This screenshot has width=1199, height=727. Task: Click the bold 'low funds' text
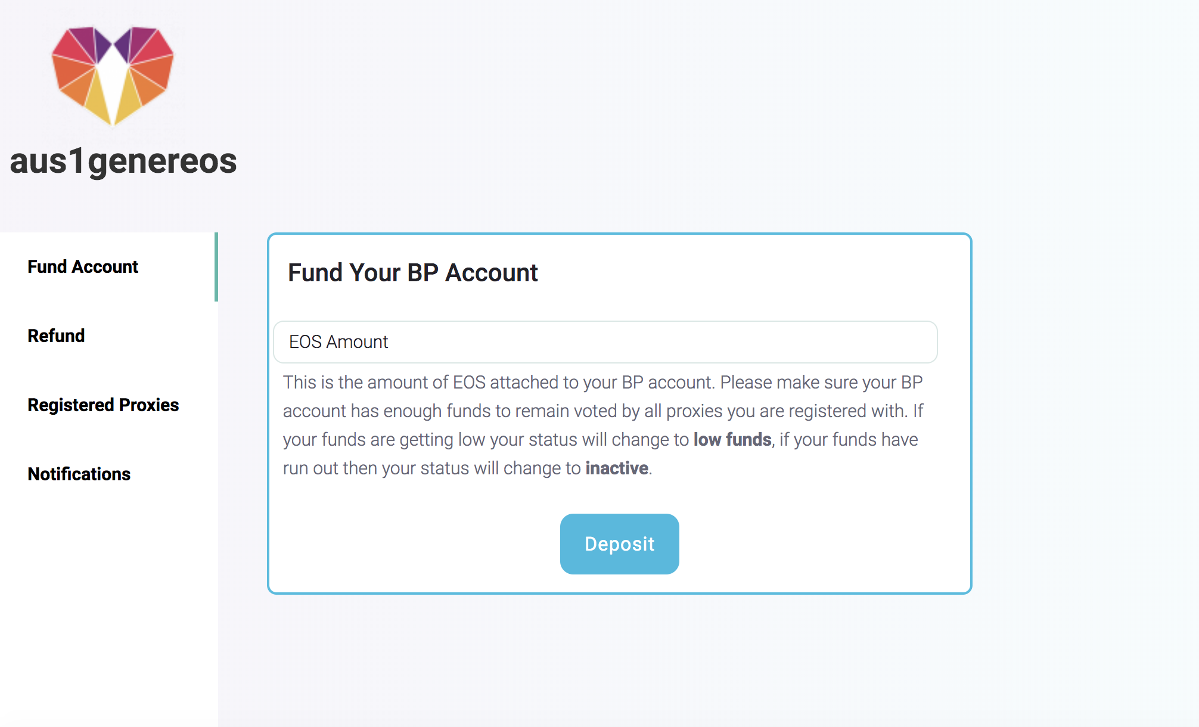pyautogui.click(x=732, y=440)
